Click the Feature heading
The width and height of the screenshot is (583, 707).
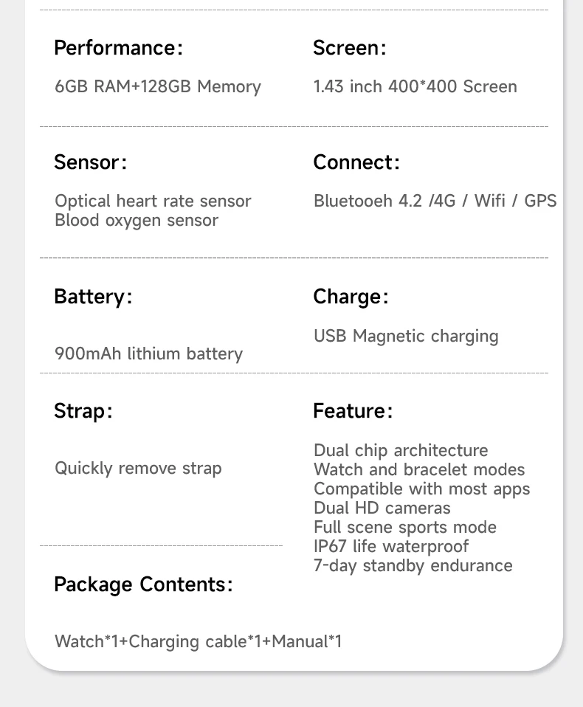pyautogui.click(x=353, y=411)
